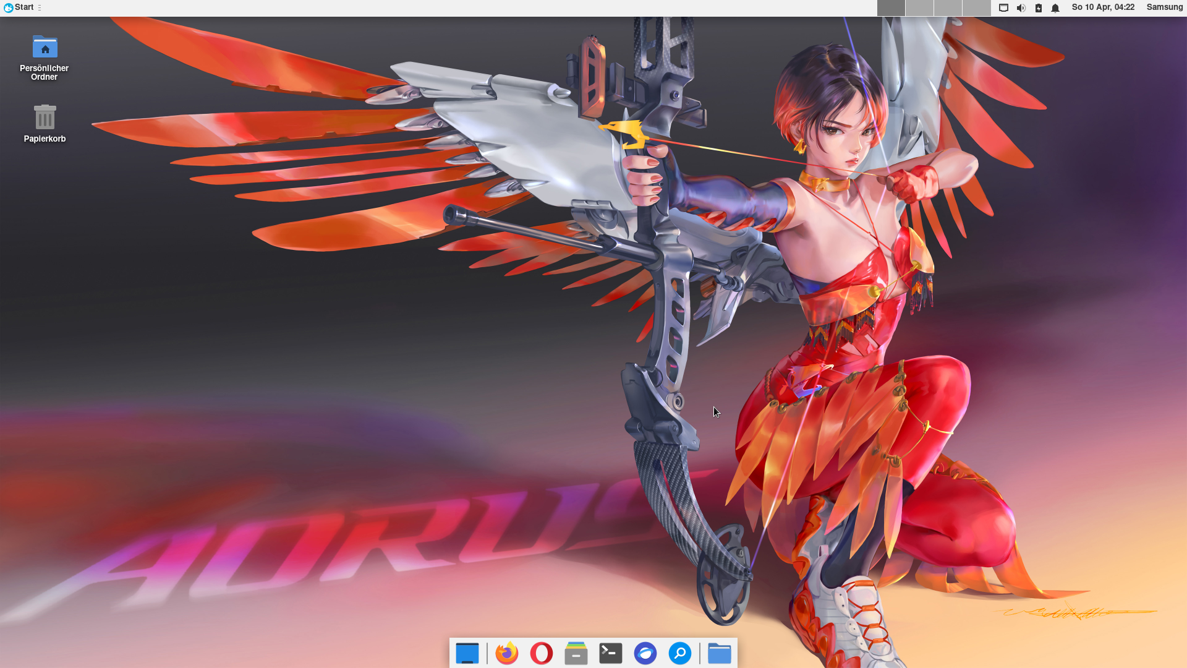Toggle notifications with the bell tray icon
The width and height of the screenshot is (1187, 668).
coord(1055,8)
